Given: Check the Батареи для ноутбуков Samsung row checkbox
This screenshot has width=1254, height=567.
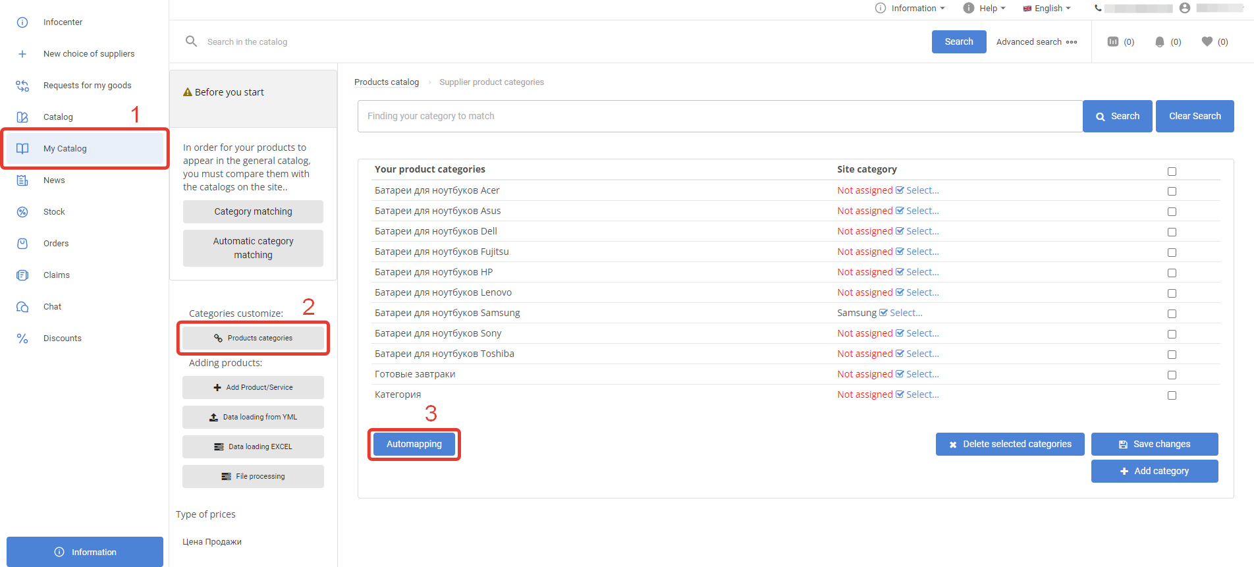Looking at the screenshot, I should [1172, 313].
